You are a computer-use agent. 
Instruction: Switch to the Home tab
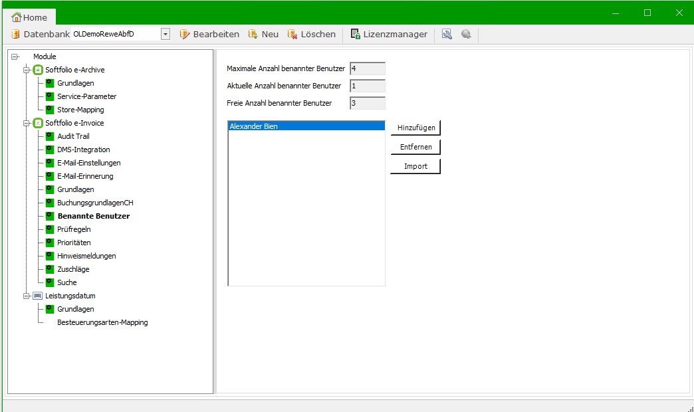(x=29, y=17)
